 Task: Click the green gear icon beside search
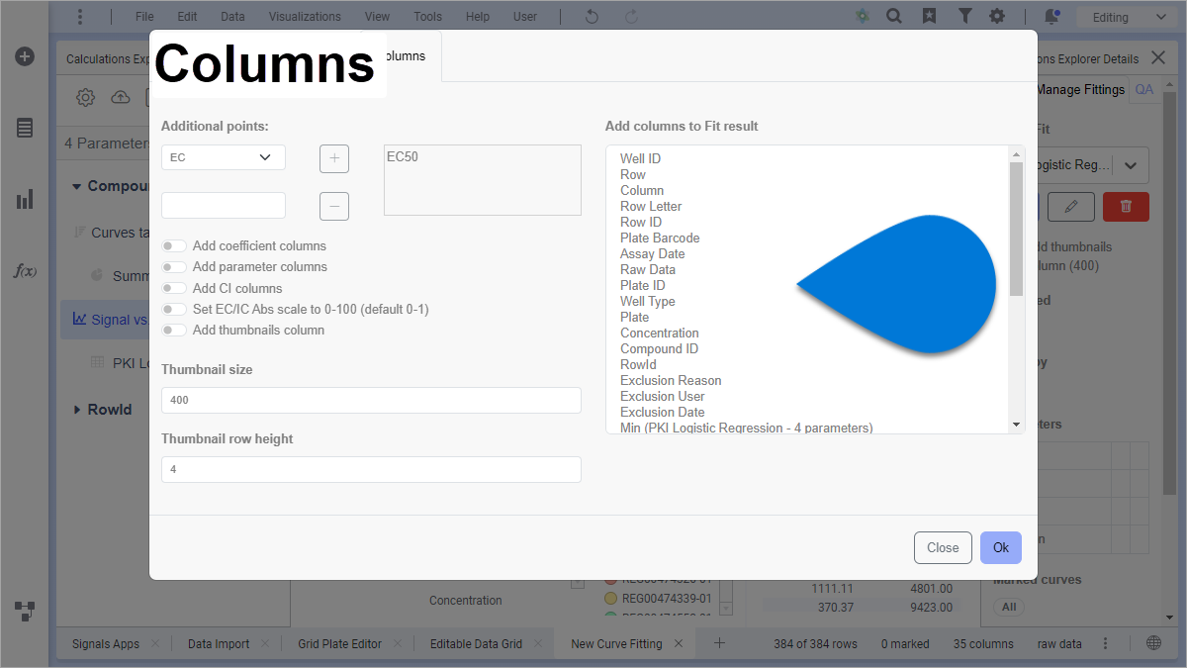pos(863,17)
